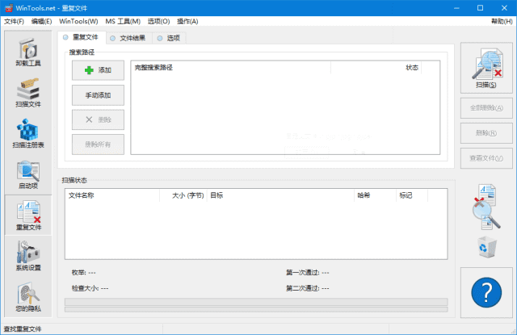Open the 帮助(H) menu
This screenshot has width=517, height=335.
click(501, 21)
